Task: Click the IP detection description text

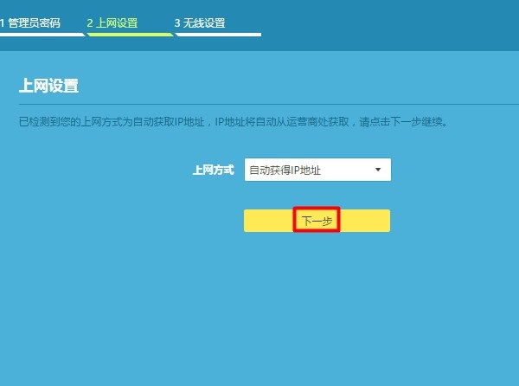Action: [234, 122]
